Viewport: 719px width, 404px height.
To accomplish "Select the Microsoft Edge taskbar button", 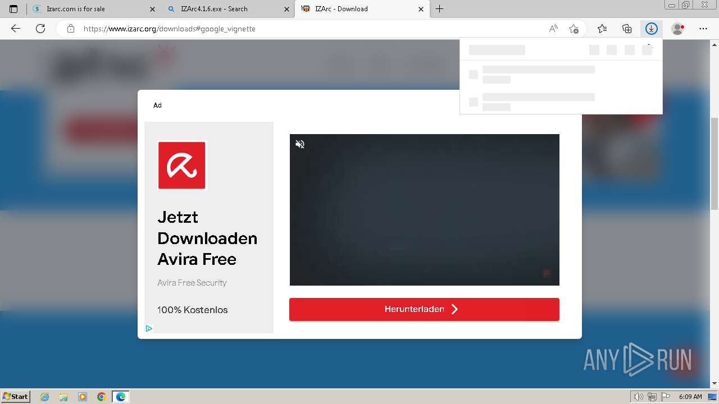I will click(x=121, y=397).
